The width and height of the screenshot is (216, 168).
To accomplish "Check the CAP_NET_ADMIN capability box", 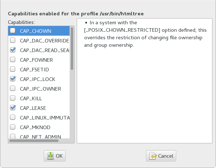I will (x=13, y=136).
